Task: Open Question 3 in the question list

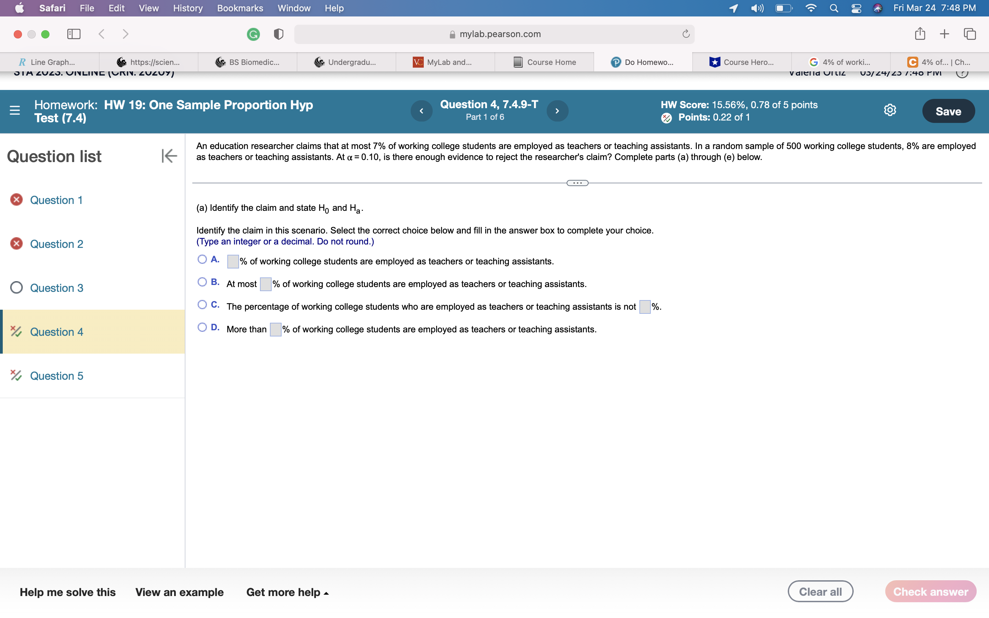Action: pyautogui.click(x=56, y=288)
